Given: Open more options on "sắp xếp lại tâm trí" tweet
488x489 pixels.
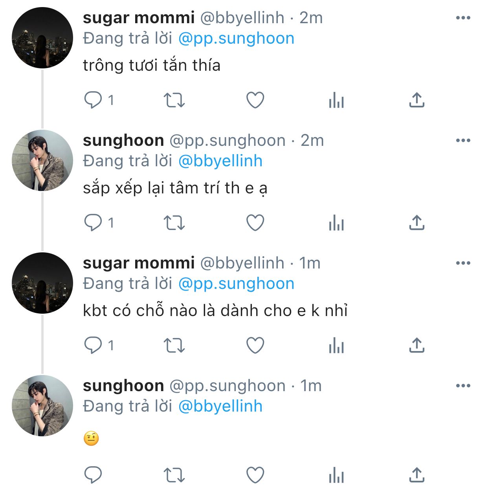Looking at the screenshot, I should [463, 140].
